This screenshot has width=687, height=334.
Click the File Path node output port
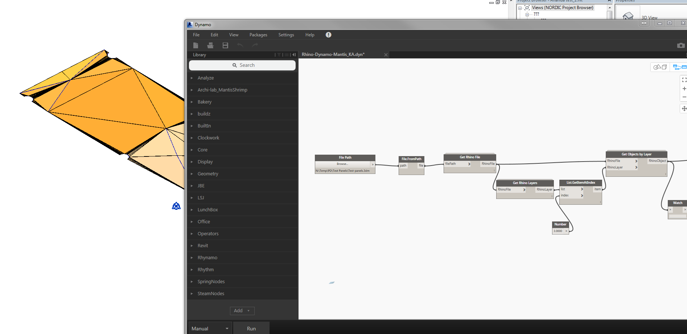(373, 164)
